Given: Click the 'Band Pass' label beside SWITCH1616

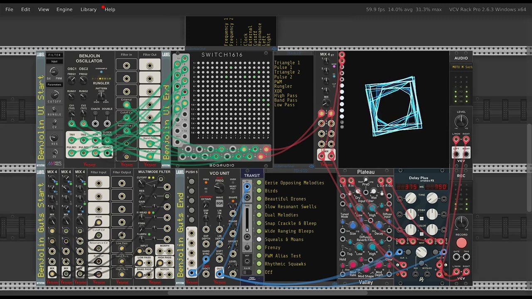Looking at the screenshot, I should pos(286,100).
